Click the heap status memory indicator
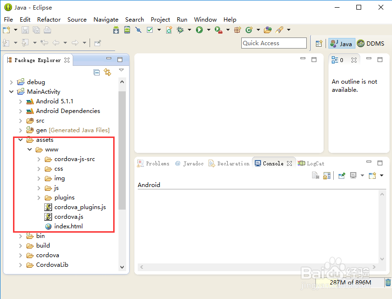This screenshot has width=392, height=299. point(350,283)
